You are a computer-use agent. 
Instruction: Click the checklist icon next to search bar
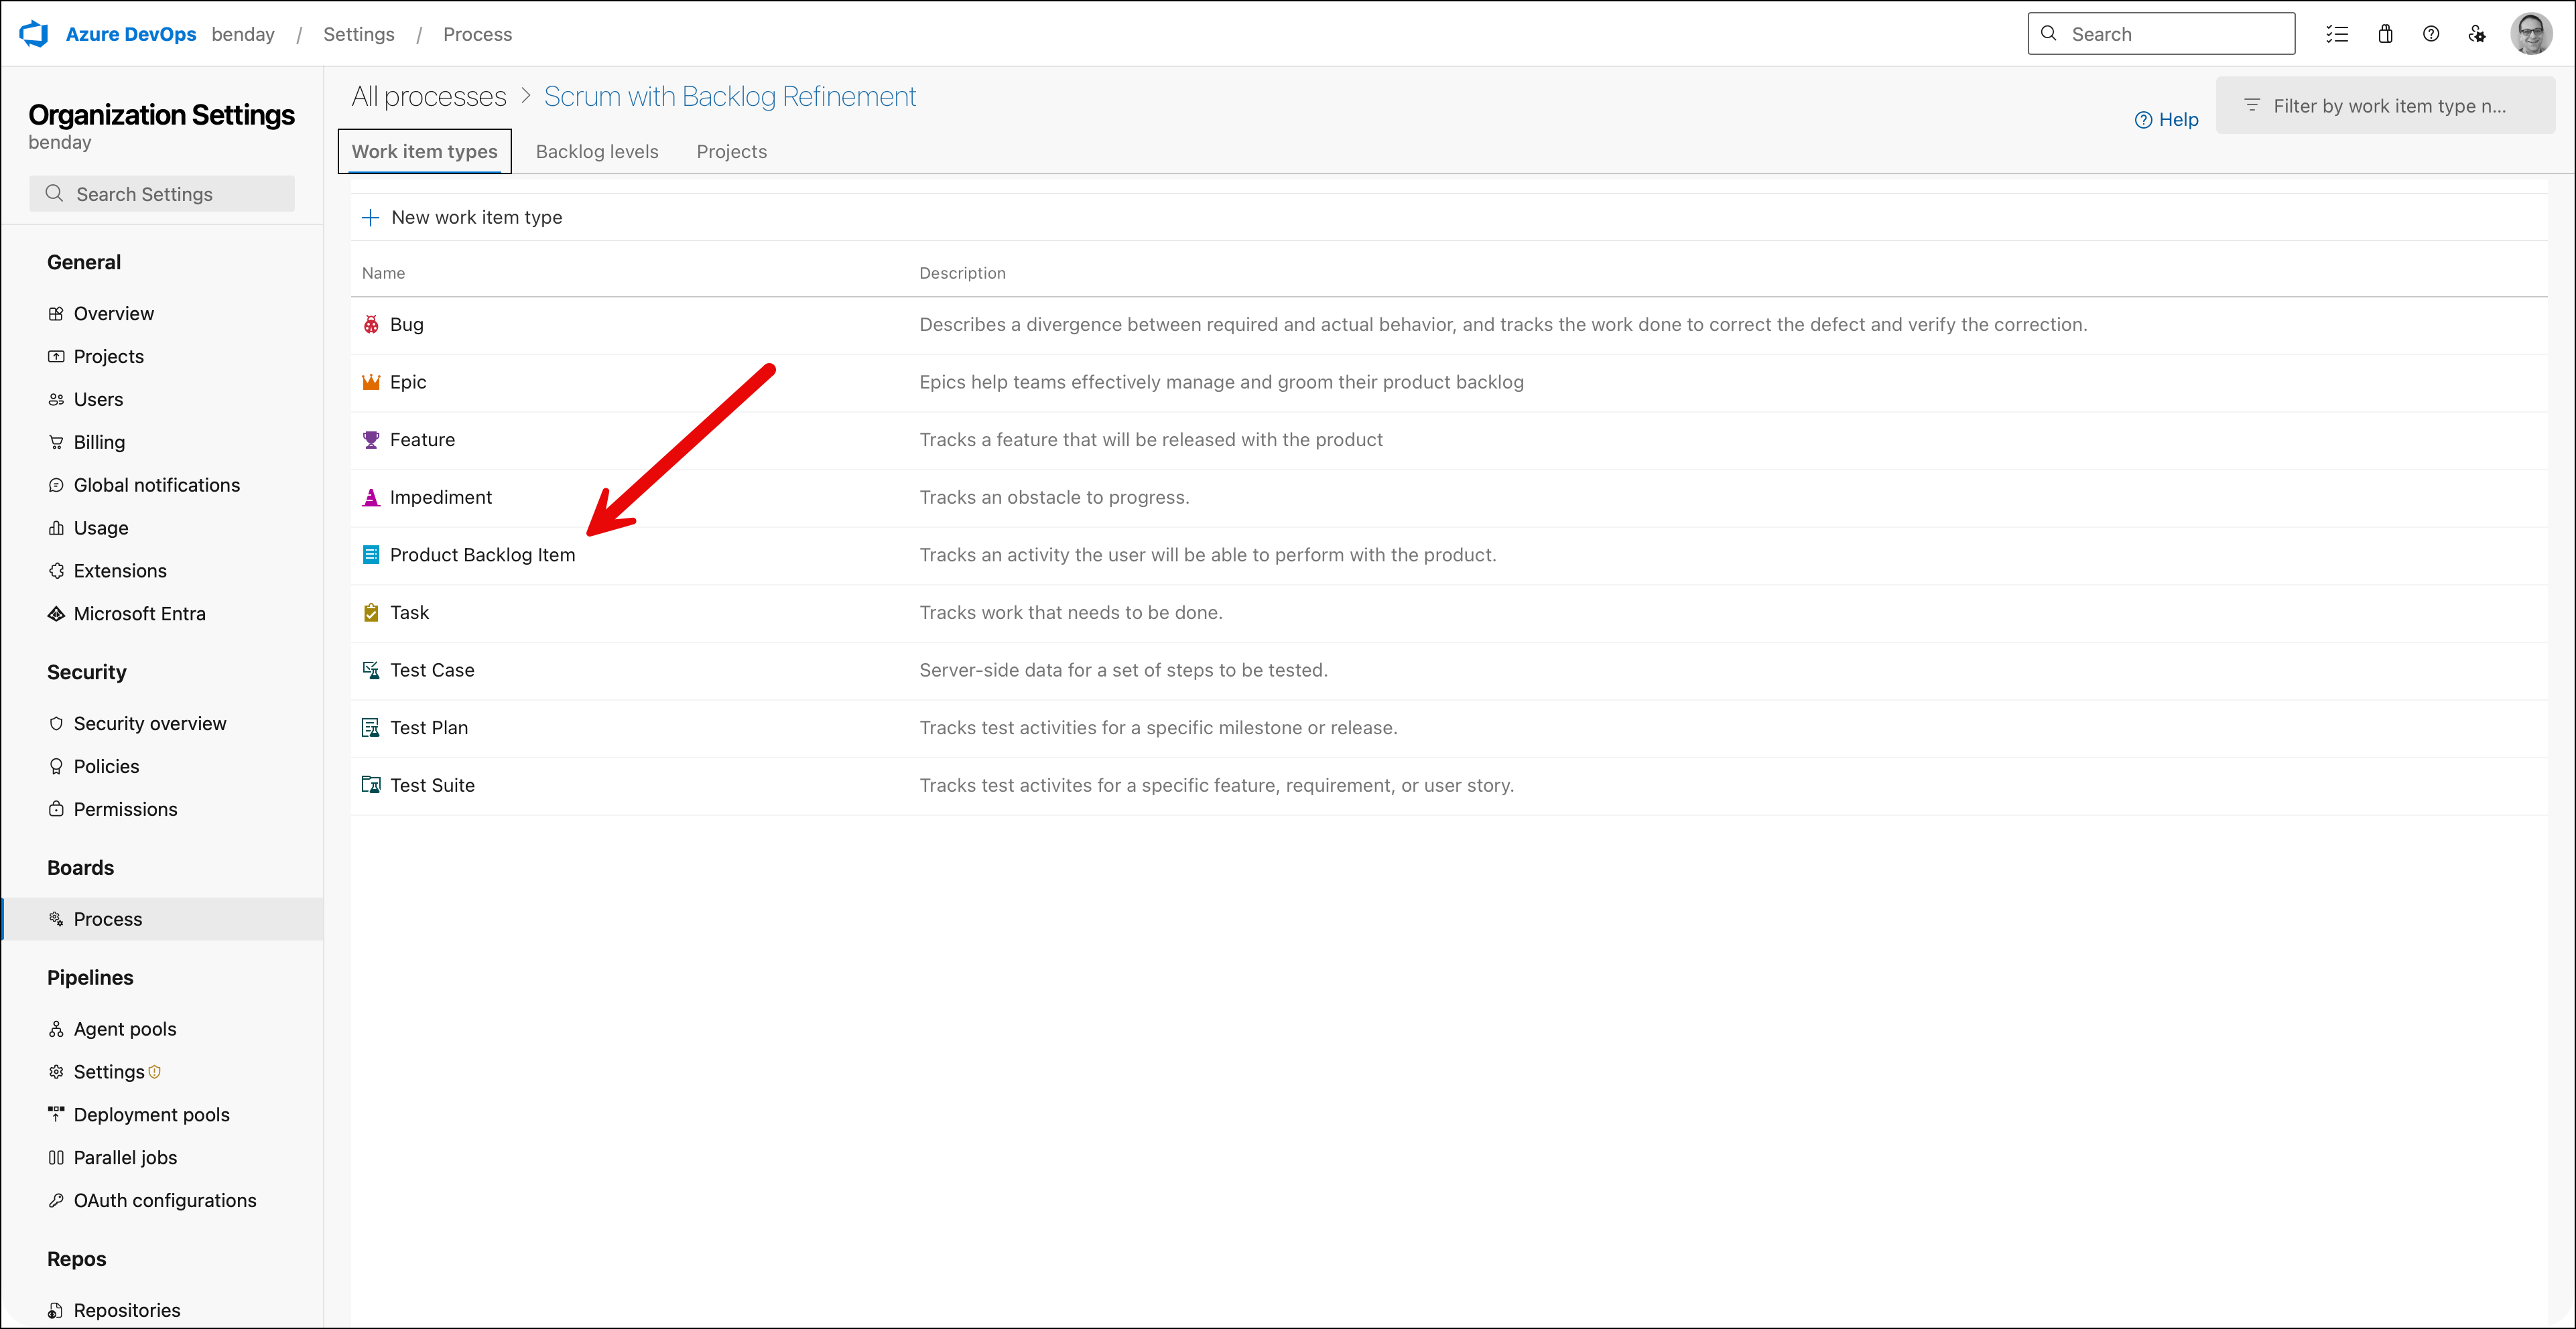[2338, 33]
